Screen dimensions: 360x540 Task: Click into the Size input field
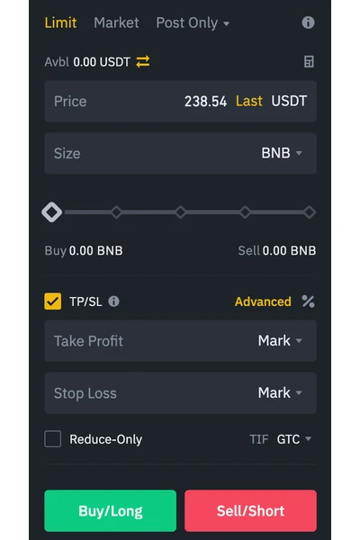click(181, 153)
